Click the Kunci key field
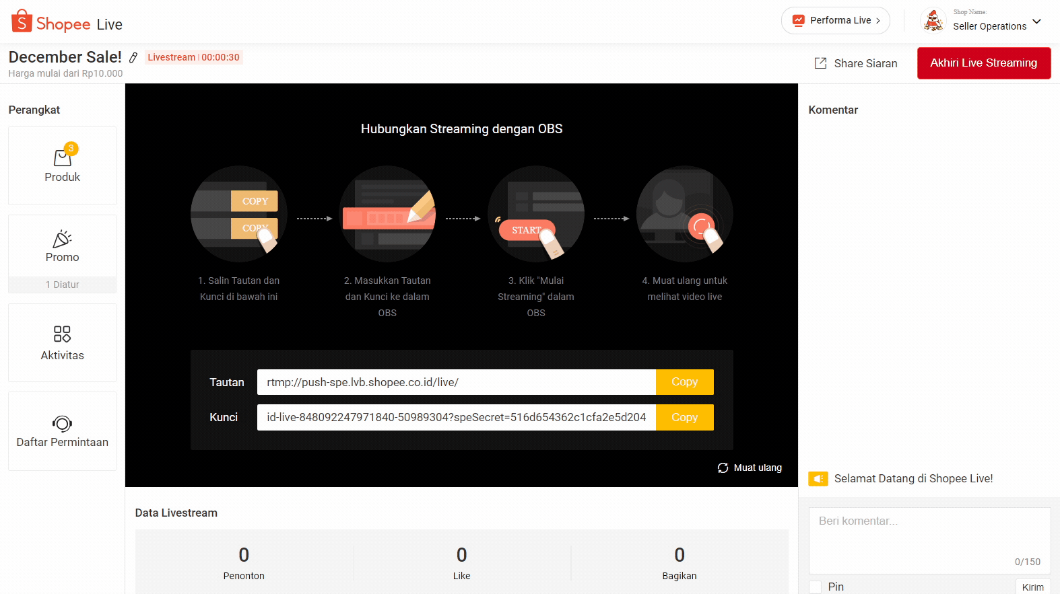1060x594 pixels. pyautogui.click(x=457, y=417)
